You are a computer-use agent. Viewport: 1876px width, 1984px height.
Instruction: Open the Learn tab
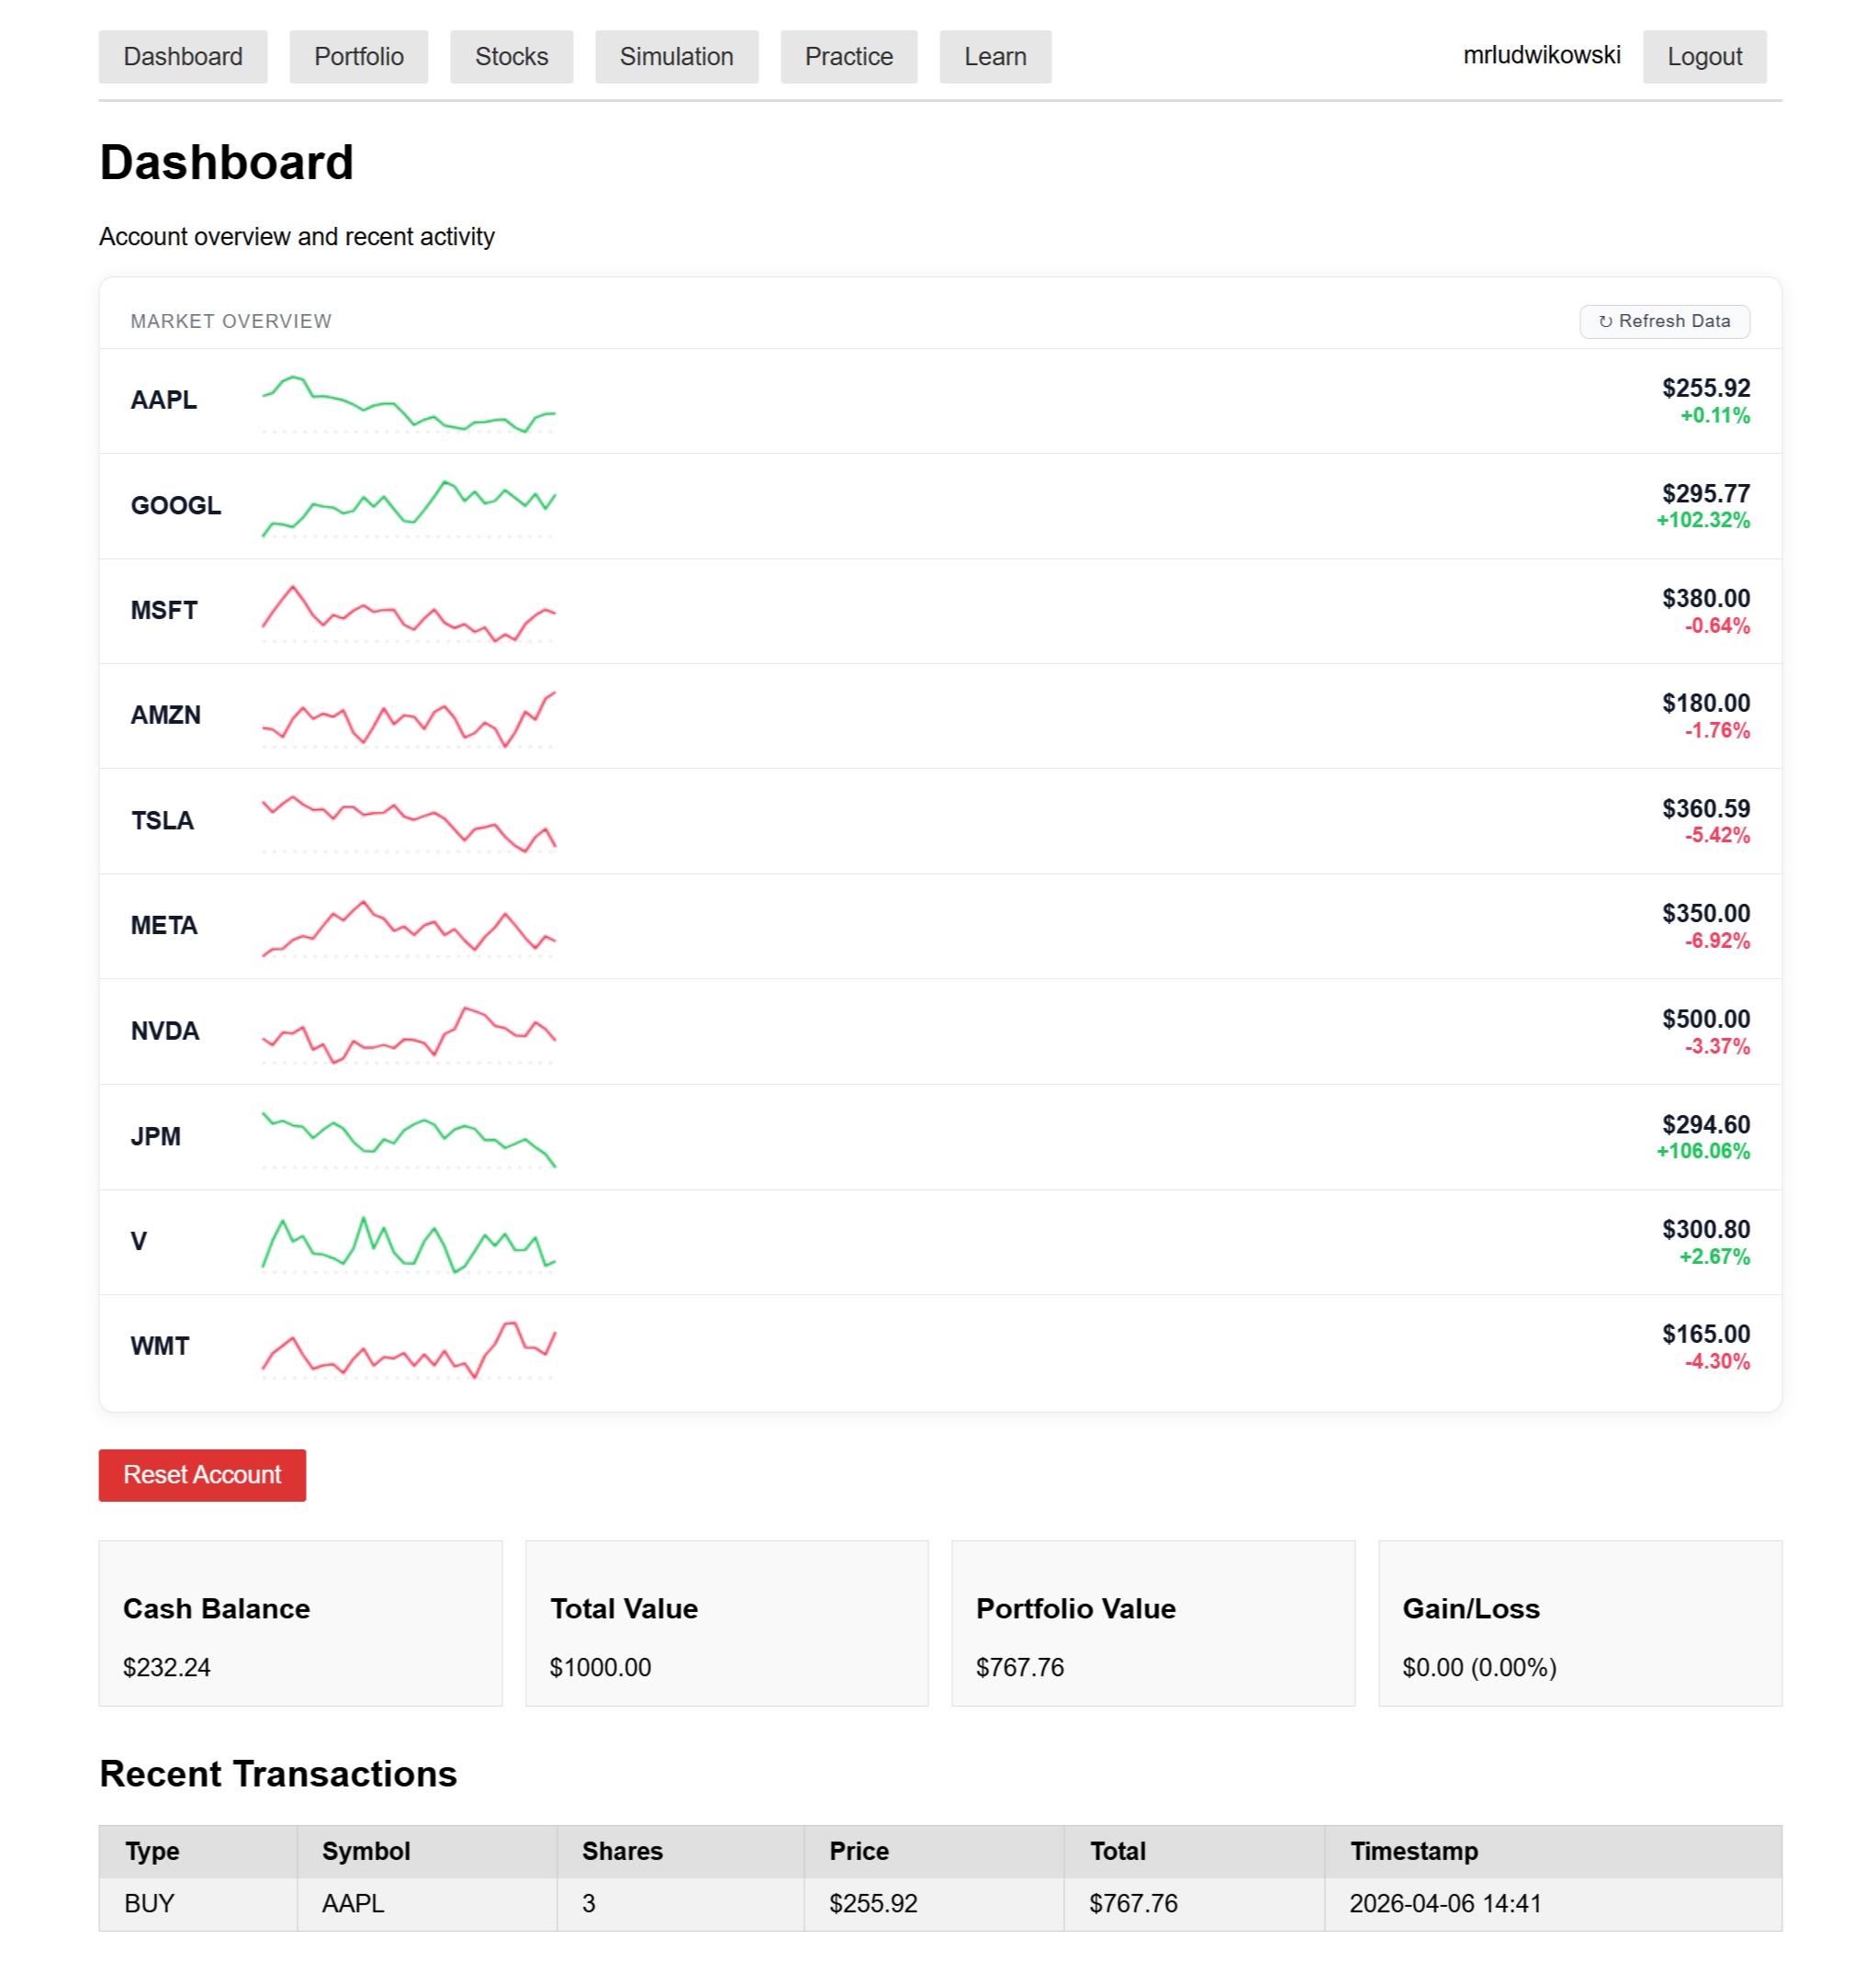(995, 57)
